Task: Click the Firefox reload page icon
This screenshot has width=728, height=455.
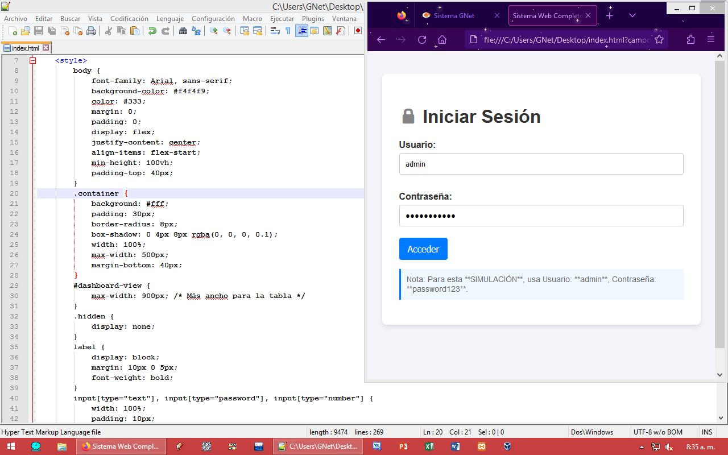Action: (x=421, y=40)
